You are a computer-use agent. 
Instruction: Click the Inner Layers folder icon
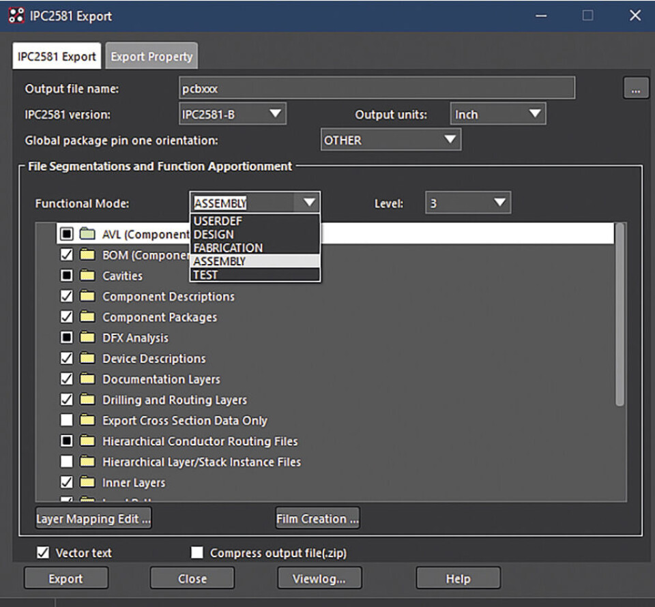click(x=87, y=482)
